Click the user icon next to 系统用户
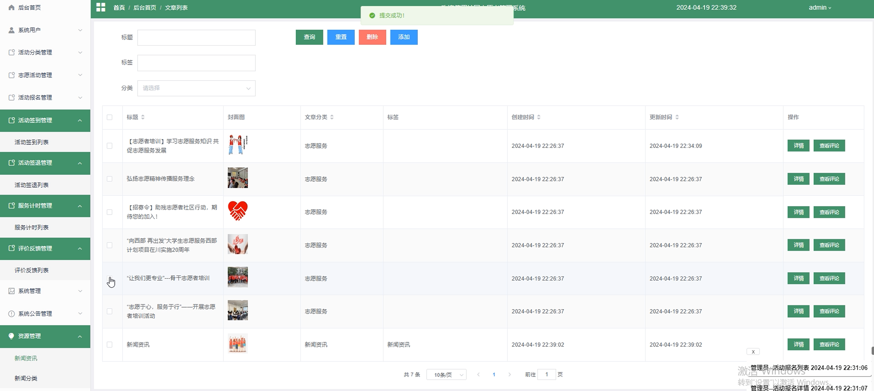Image resolution: width=874 pixels, height=391 pixels. [11, 30]
